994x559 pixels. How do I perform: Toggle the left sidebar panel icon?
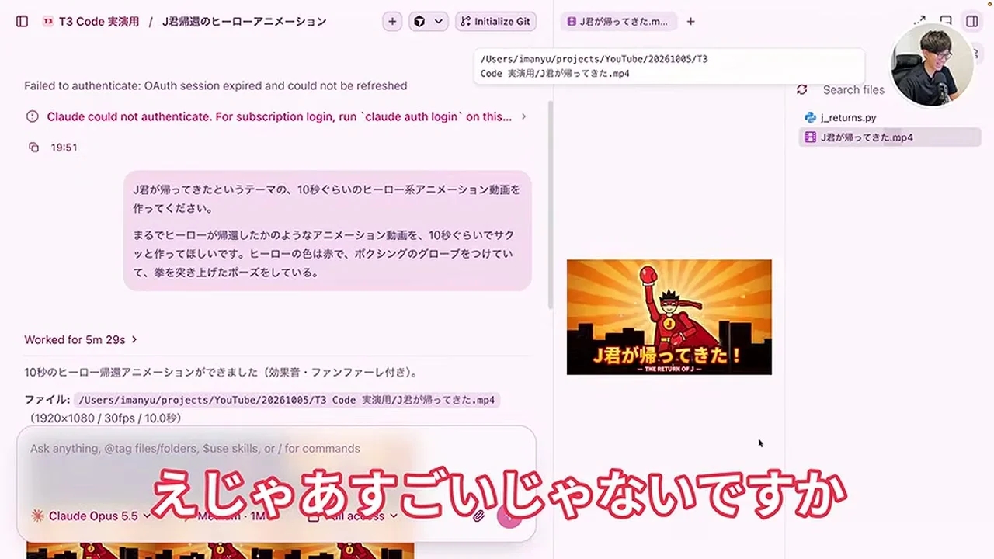click(x=22, y=22)
